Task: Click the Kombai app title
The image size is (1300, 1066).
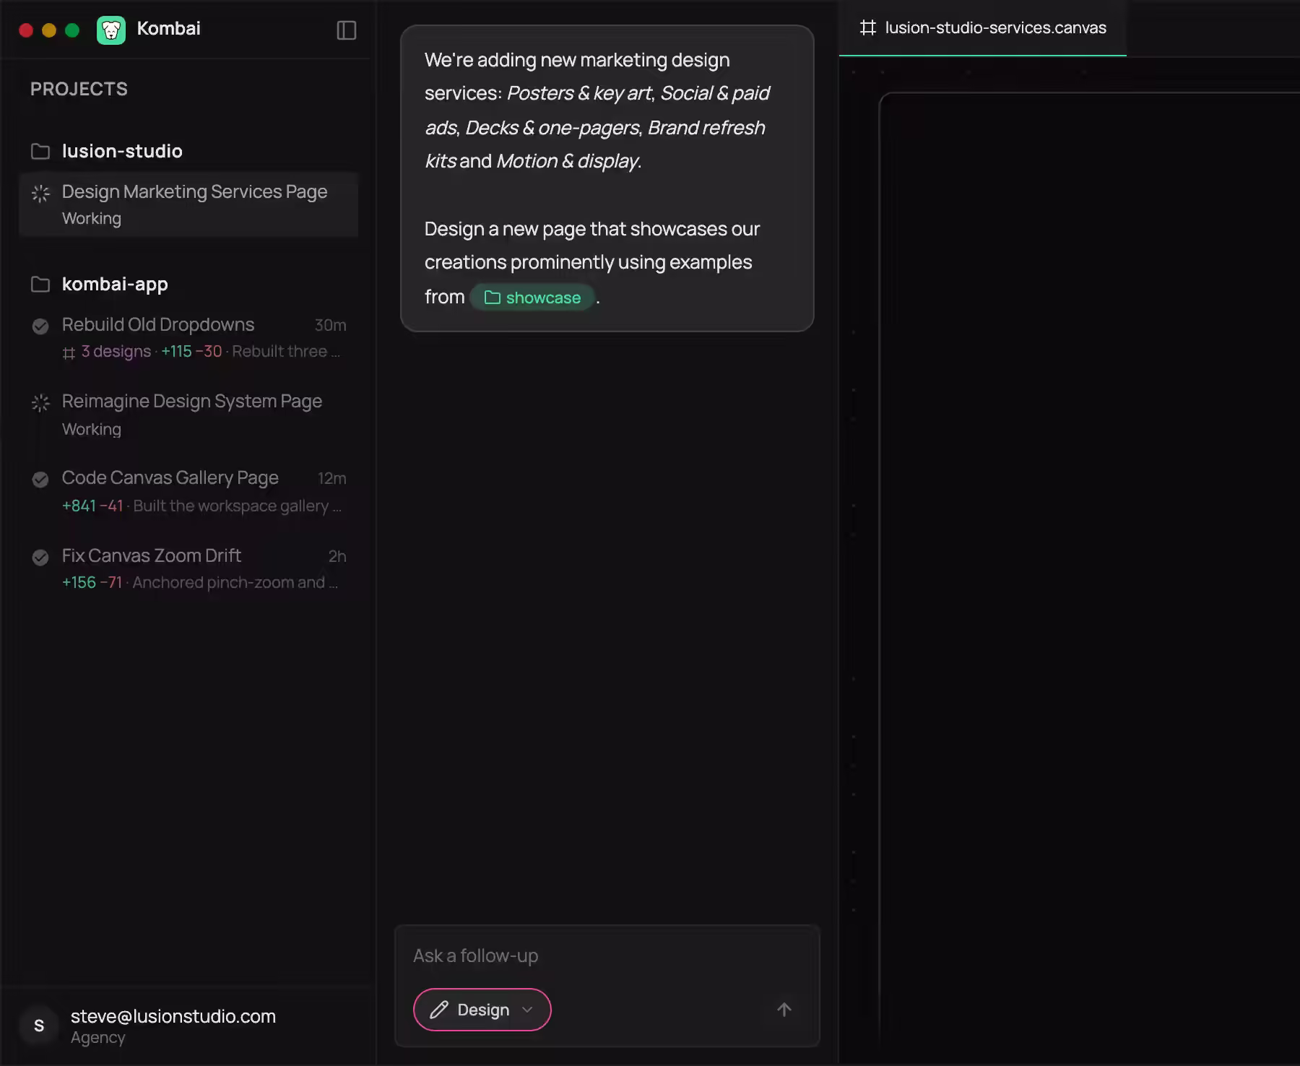Action: (169, 29)
